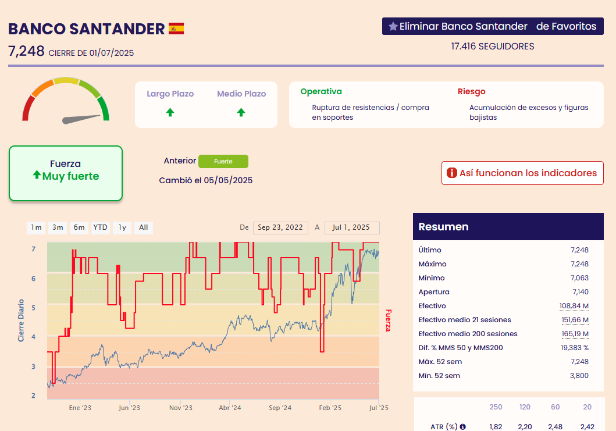Viewport: 616px width, 431px height.
Task: Click the Resumen panel header
Action: coord(508,227)
